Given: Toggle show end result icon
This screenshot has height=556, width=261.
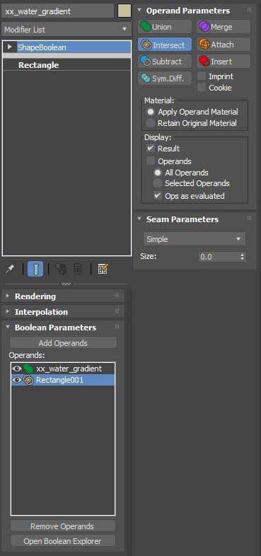Looking at the screenshot, I should pos(35,269).
